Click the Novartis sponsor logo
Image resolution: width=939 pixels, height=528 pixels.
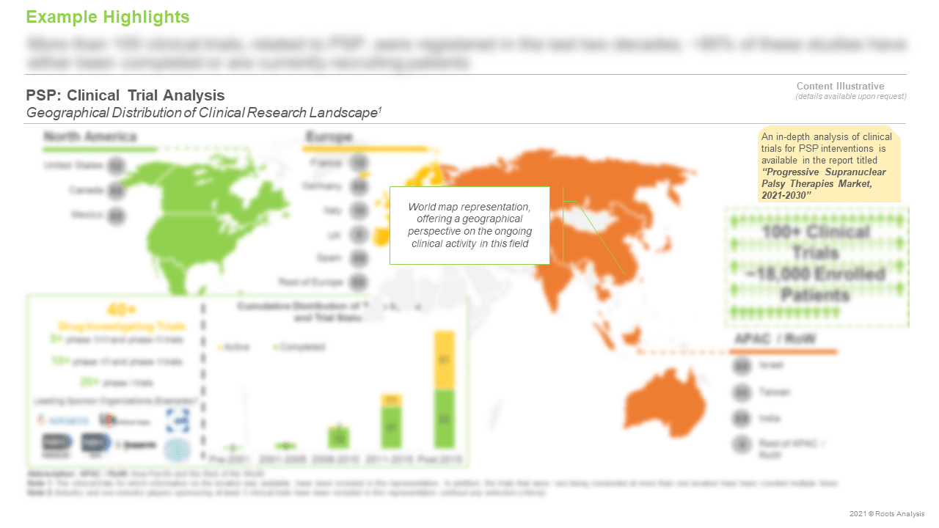click(65, 421)
